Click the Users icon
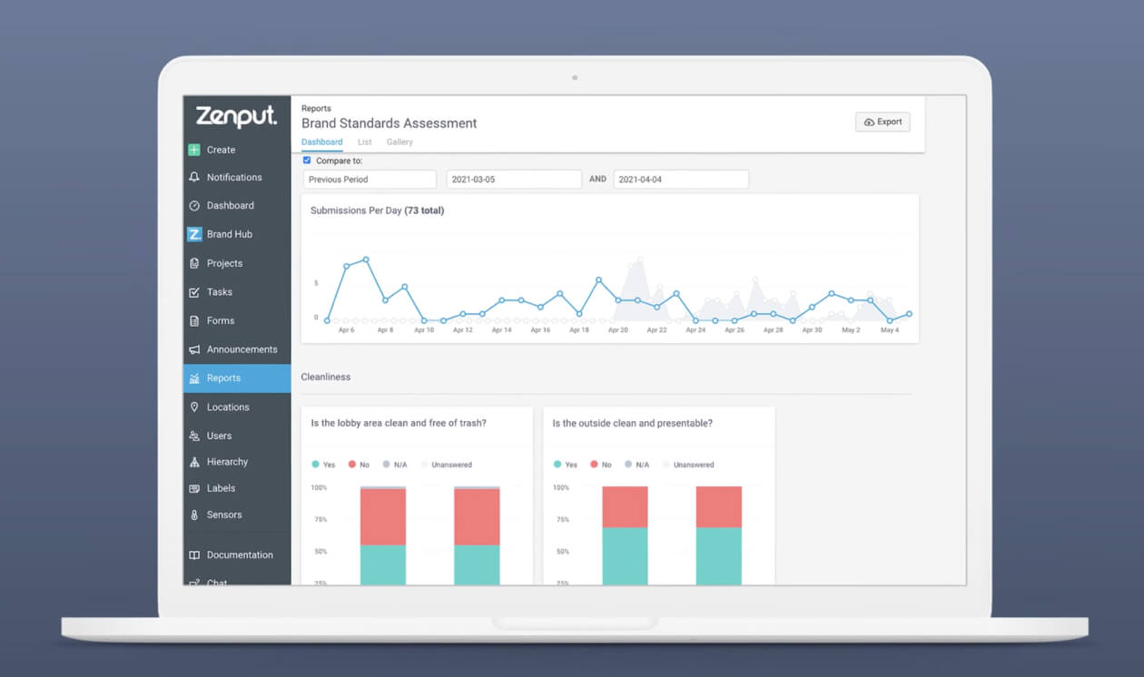The image size is (1144, 677). [x=193, y=436]
